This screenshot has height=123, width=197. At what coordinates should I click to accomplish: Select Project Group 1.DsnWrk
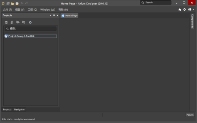pyautogui.click(x=31, y=36)
